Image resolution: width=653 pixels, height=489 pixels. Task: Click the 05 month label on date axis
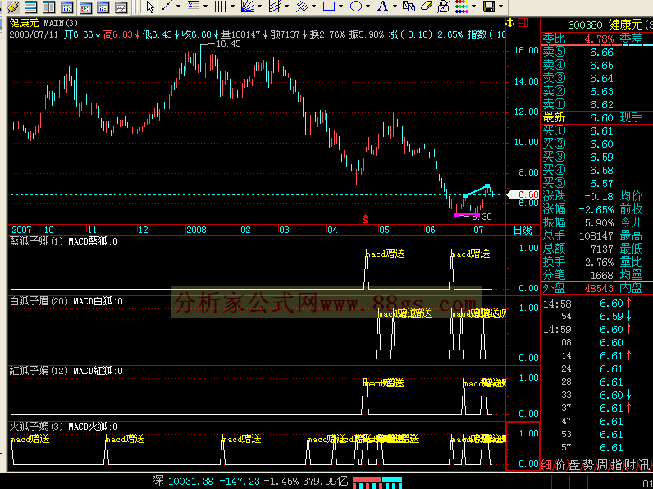pos(384,230)
